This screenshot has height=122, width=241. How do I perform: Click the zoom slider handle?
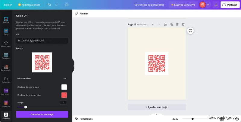(192, 119)
